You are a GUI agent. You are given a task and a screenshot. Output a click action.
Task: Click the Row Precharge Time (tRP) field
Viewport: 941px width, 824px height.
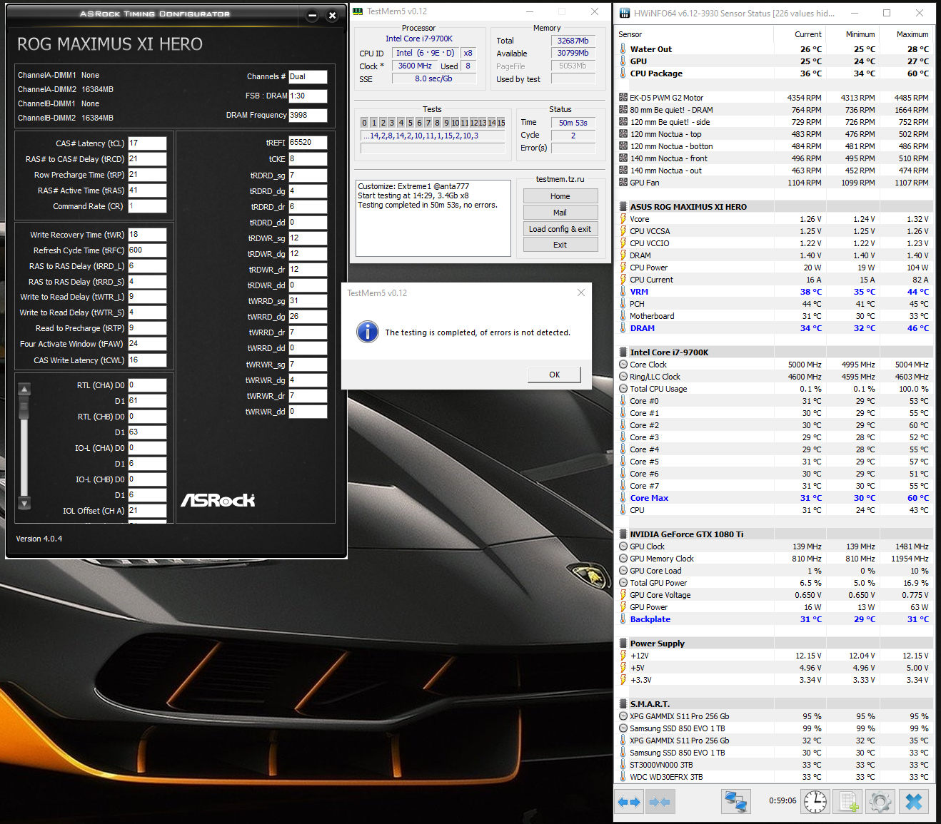(x=147, y=175)
